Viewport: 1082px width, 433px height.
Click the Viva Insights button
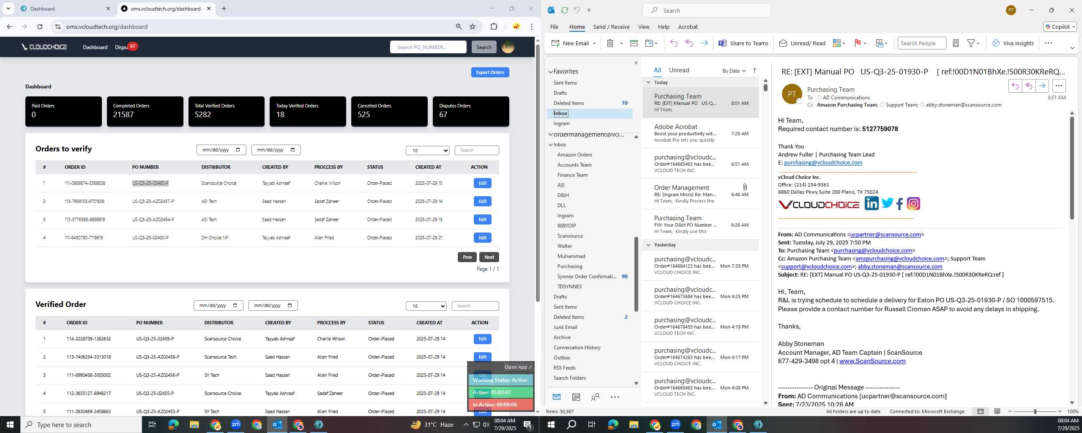coord(1013,43)
